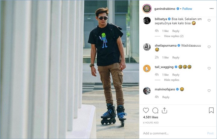Reply to sheilapurnama's comment

pyautogui.click(x=176, y=57)
